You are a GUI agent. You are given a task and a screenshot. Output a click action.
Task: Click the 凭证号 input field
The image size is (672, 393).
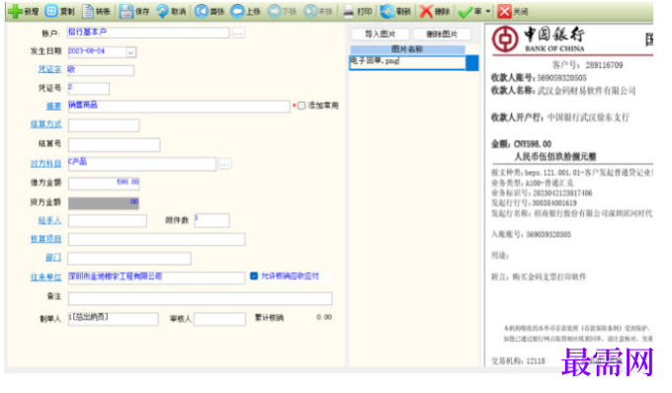click(x=88, y=89)
